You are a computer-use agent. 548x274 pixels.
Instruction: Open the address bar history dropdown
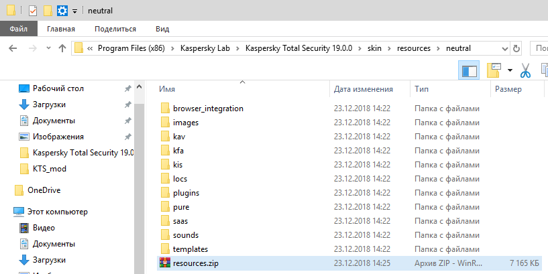pyautogui.click(x=504, y=48)
